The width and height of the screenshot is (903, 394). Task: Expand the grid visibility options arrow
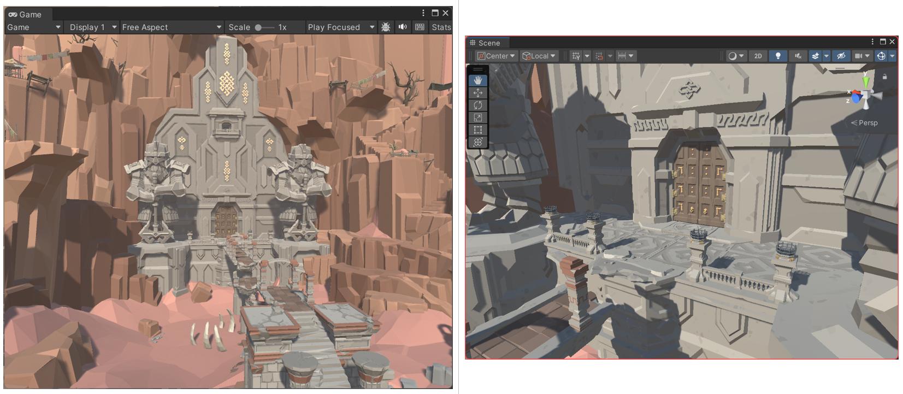(x=587, y=56)
